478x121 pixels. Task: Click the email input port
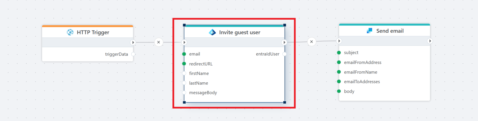coord(184,54)
